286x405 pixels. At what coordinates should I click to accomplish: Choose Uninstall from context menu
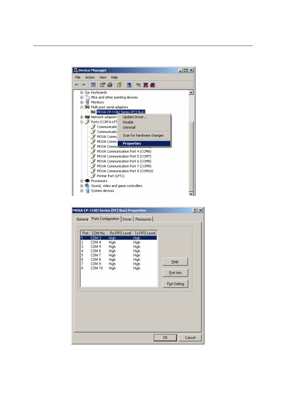[x=144, y=127]
